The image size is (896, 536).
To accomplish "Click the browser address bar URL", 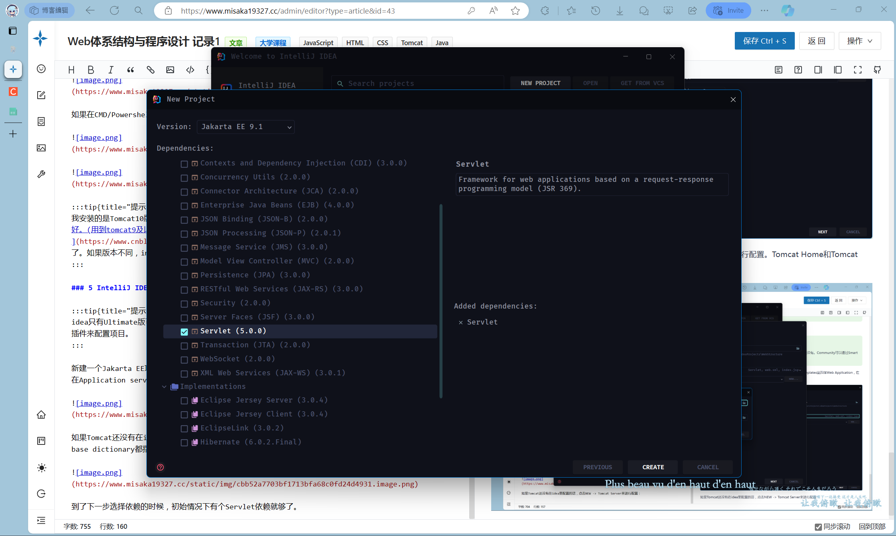I will [x=288, y=11].
